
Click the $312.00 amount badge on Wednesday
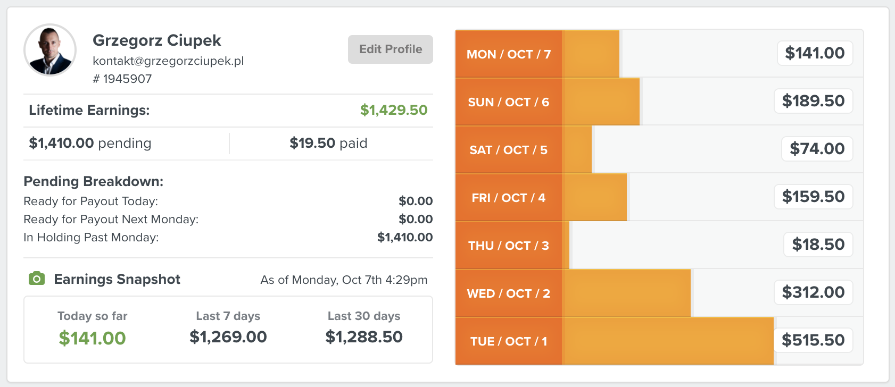(x=813, y=292)
